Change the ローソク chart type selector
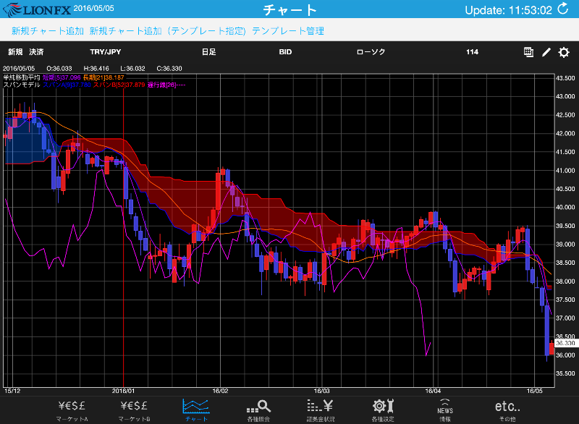 tap(371, 52)
